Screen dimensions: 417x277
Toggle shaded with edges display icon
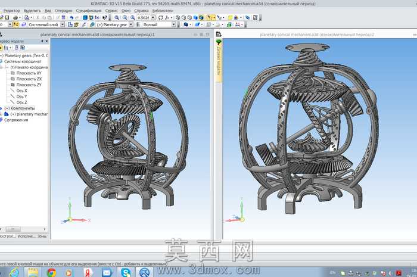point(201,17)
